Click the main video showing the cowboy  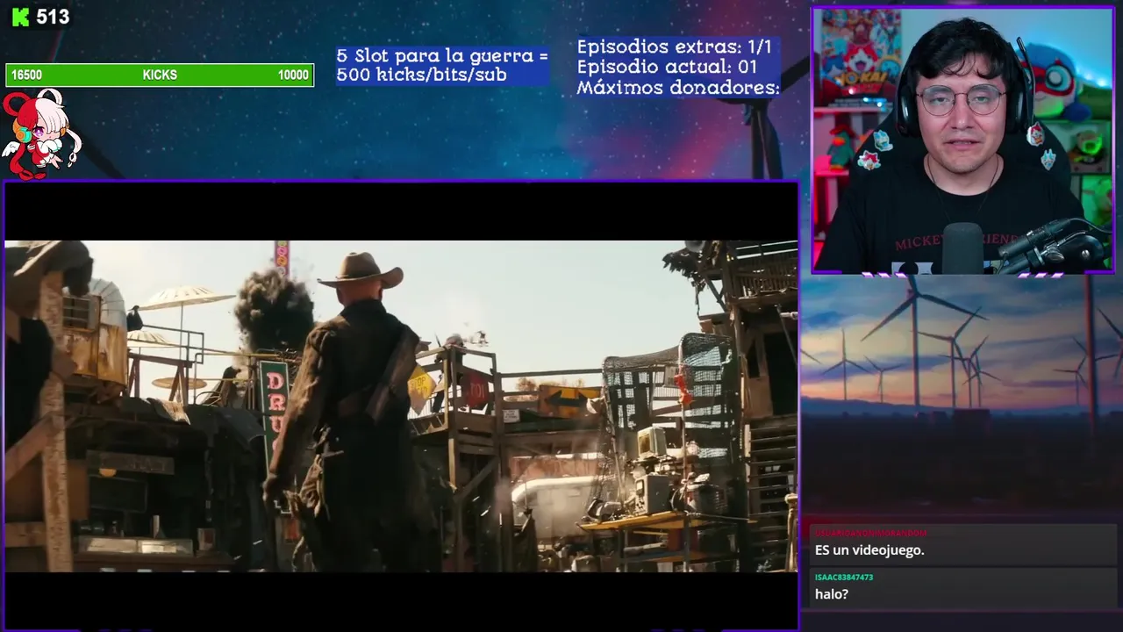tap(401, 406)
